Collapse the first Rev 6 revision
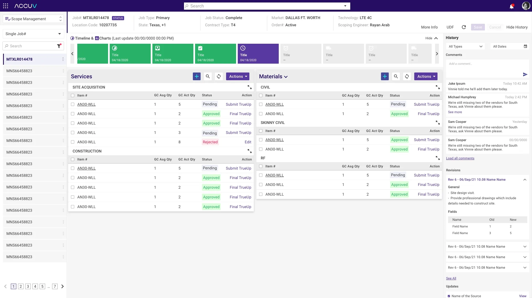 (525, 180)
